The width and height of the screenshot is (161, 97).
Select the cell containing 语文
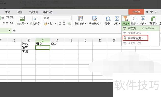click(x=43, y=44)
